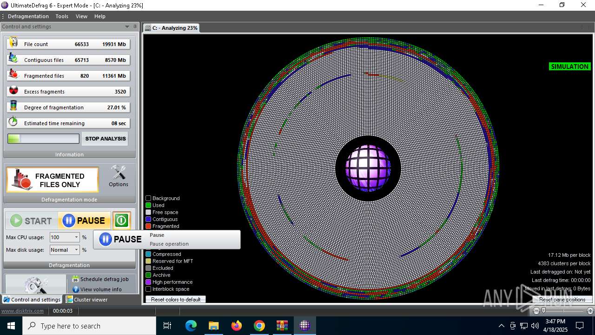Click the Used green color swatch
This screenshot has width=595, height=335.
[x=148, y=205]
